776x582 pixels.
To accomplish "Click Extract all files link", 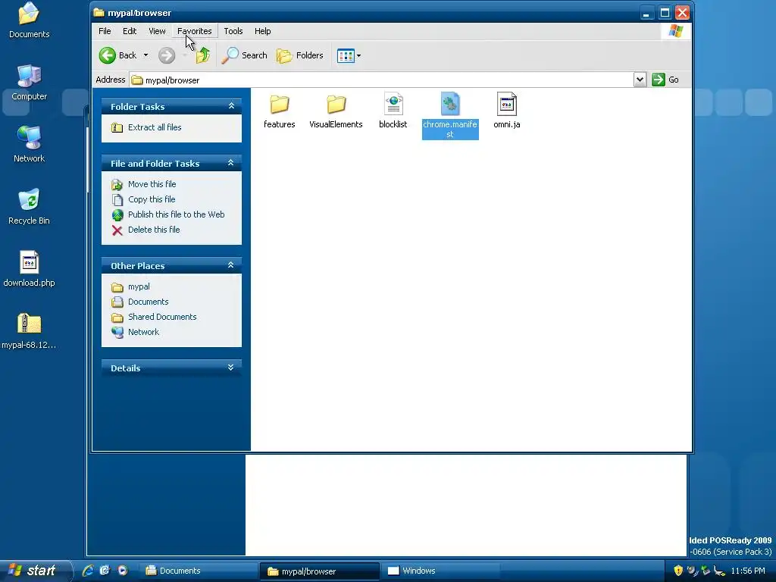I will point(155,127).
